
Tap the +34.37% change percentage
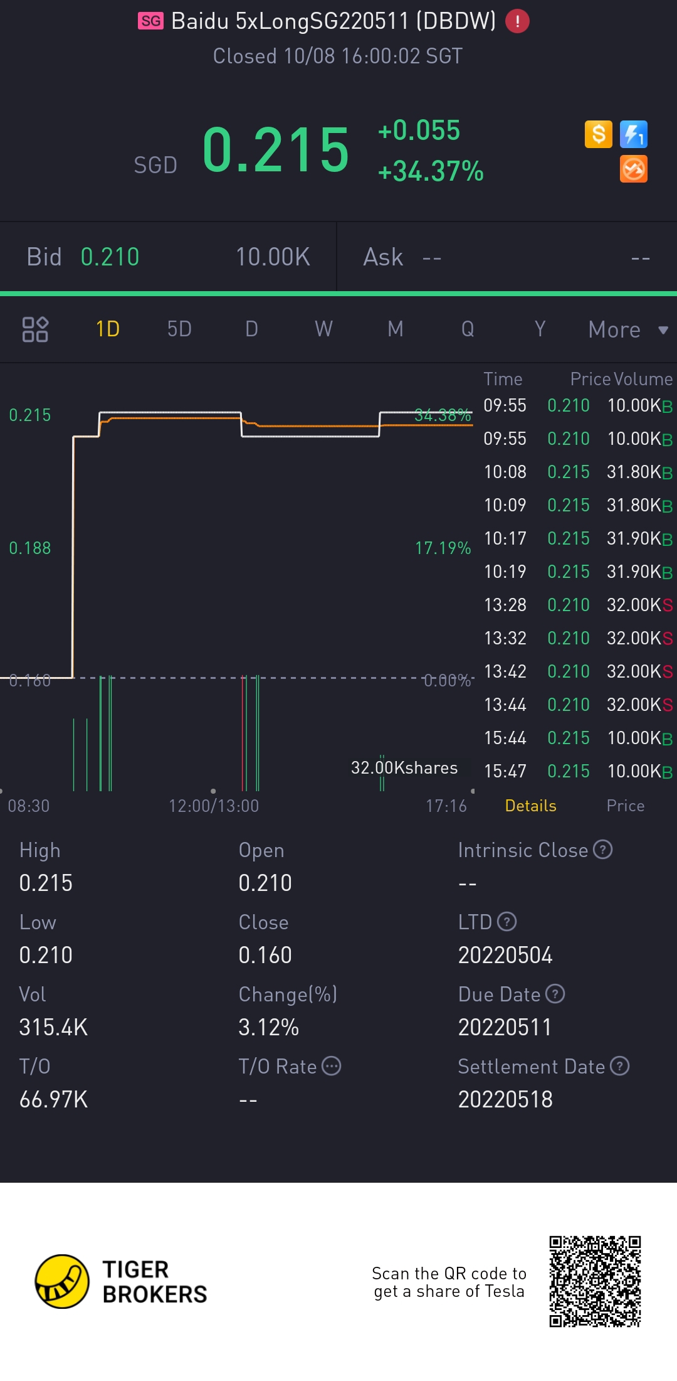click(x=431, y=171)
